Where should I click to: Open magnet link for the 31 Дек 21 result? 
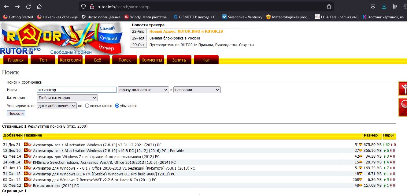pos(30,144)
